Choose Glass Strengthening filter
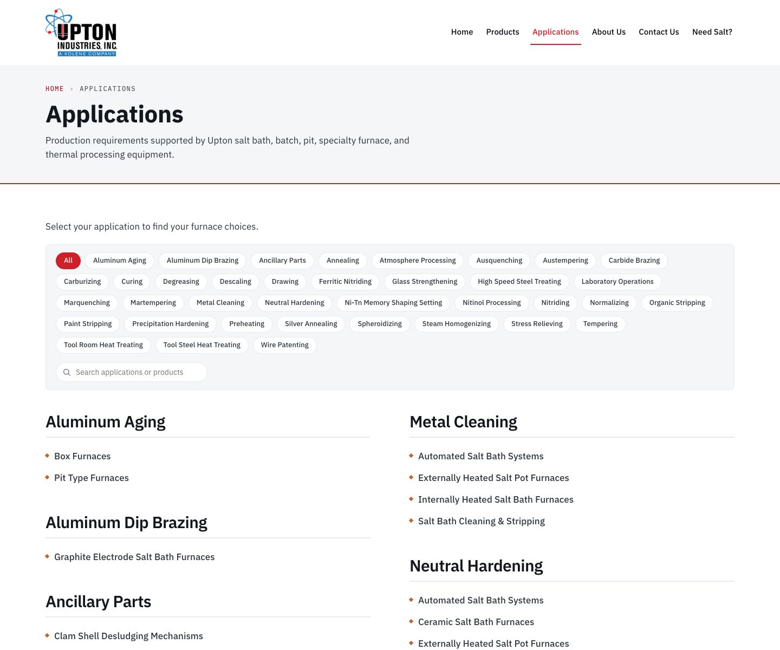Image resolution: width=780 pixels, height=650 pixels. tap(425, 282)
